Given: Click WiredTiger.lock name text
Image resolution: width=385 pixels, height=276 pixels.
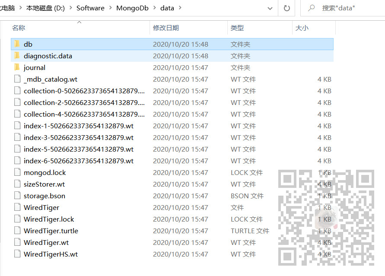Looking at the screenshot, I should 49,219.
